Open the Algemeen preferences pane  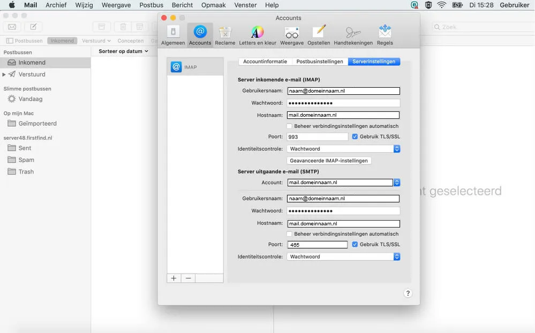point(172,32)
